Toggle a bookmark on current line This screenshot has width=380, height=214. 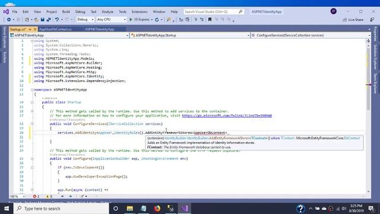pos(210,20)
